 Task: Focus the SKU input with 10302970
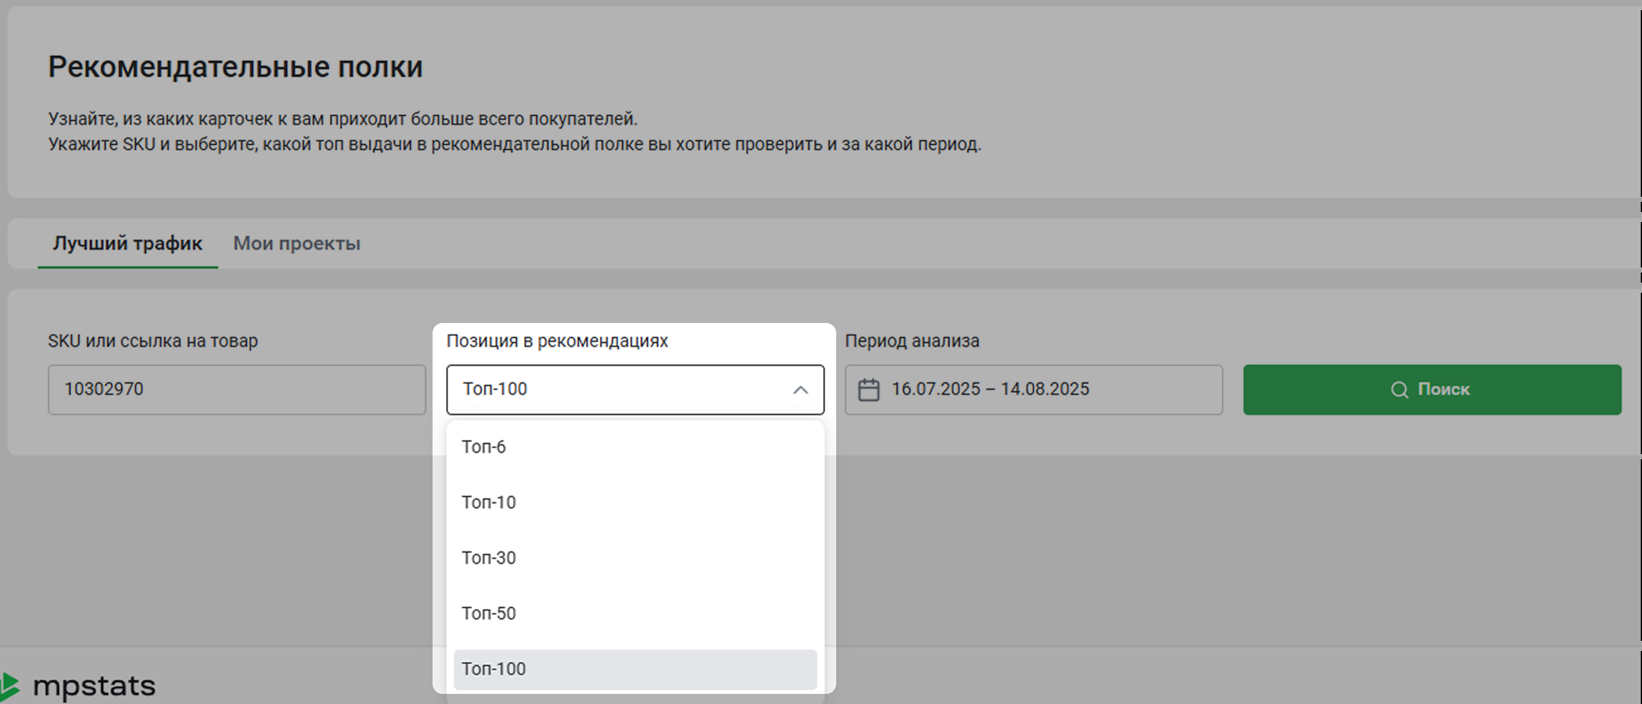click(236, 390)
